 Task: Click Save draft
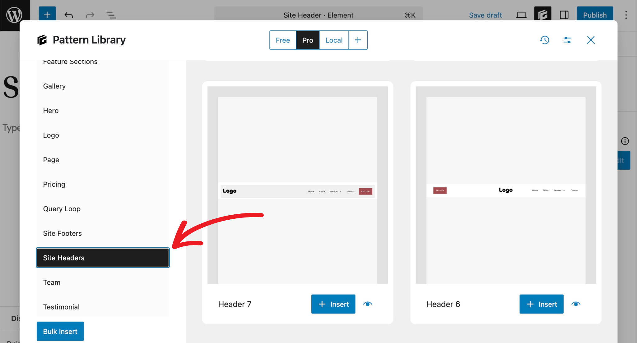pyautogui.click(x=485, y=15)
